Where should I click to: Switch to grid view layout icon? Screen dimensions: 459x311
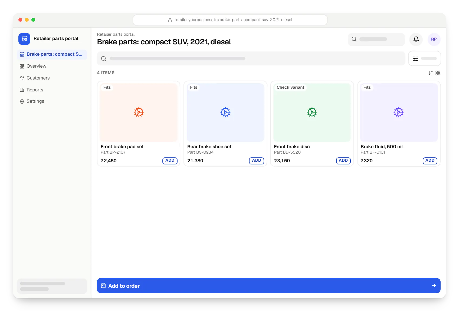tap(438, 73)
